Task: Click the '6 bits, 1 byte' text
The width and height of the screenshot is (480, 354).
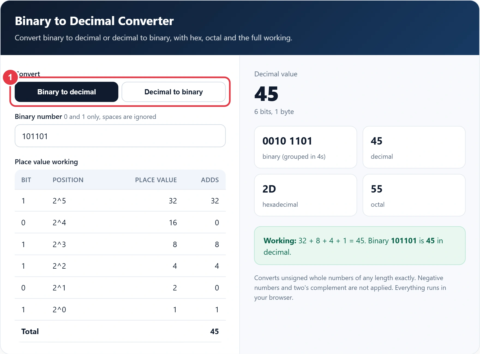Action: tap(274, 112)
